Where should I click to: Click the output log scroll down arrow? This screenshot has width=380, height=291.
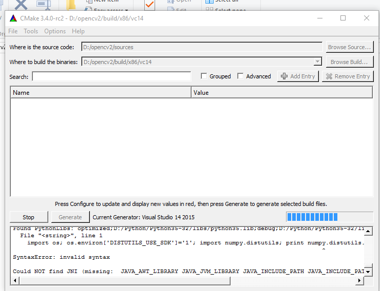click(x=368, y=272)
